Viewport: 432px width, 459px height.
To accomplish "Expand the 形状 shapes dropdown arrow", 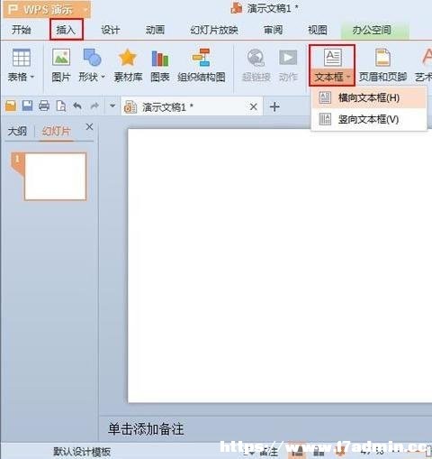I will tap(103, 77).
